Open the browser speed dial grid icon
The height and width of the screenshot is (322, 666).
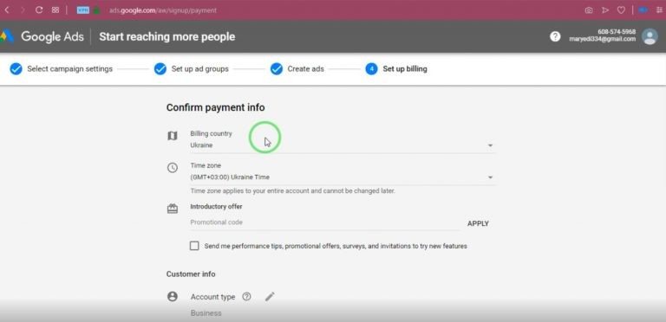pyautogui.click(x=55, y=10)
